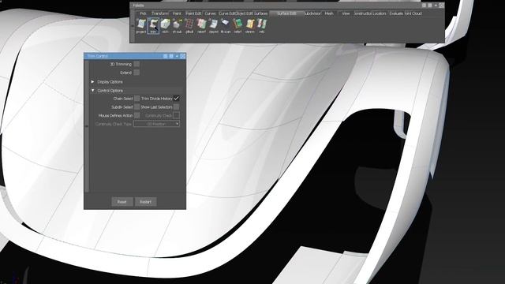Click the second title bar icon in Palette
Image resolution: width=505 pixels, height=284 pixels.
click(430, 6)
